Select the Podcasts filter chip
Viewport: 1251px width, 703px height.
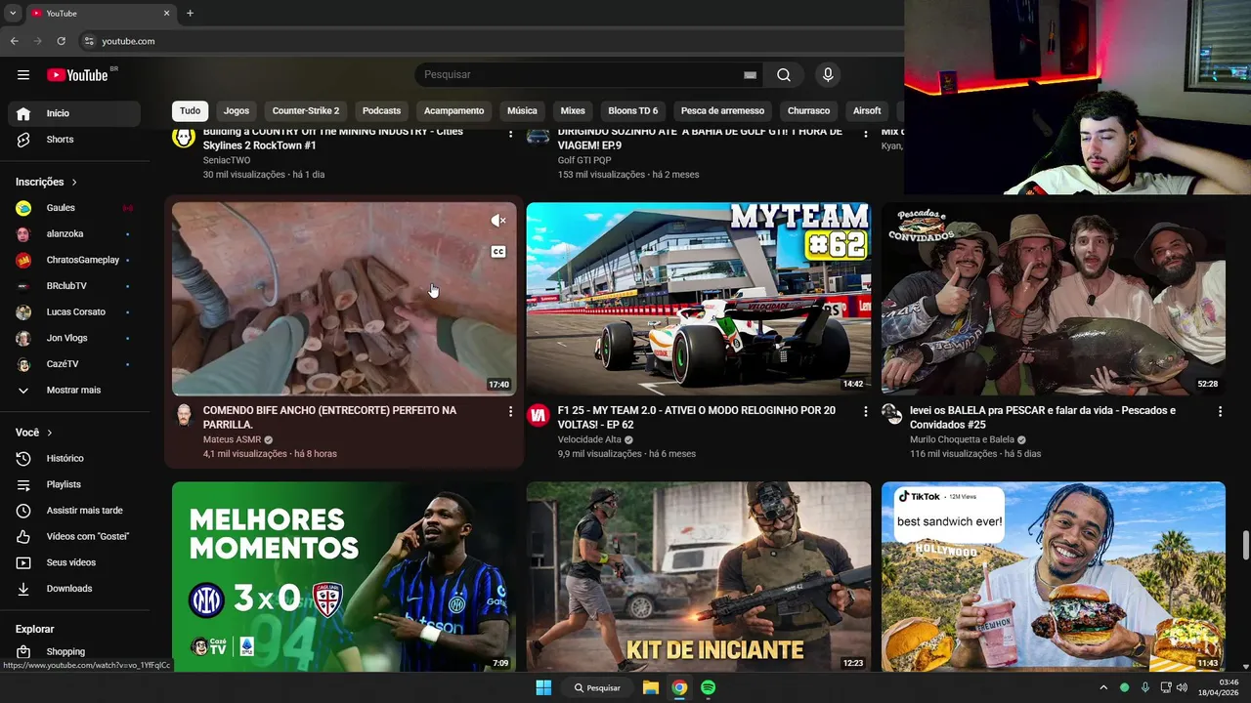382,111
